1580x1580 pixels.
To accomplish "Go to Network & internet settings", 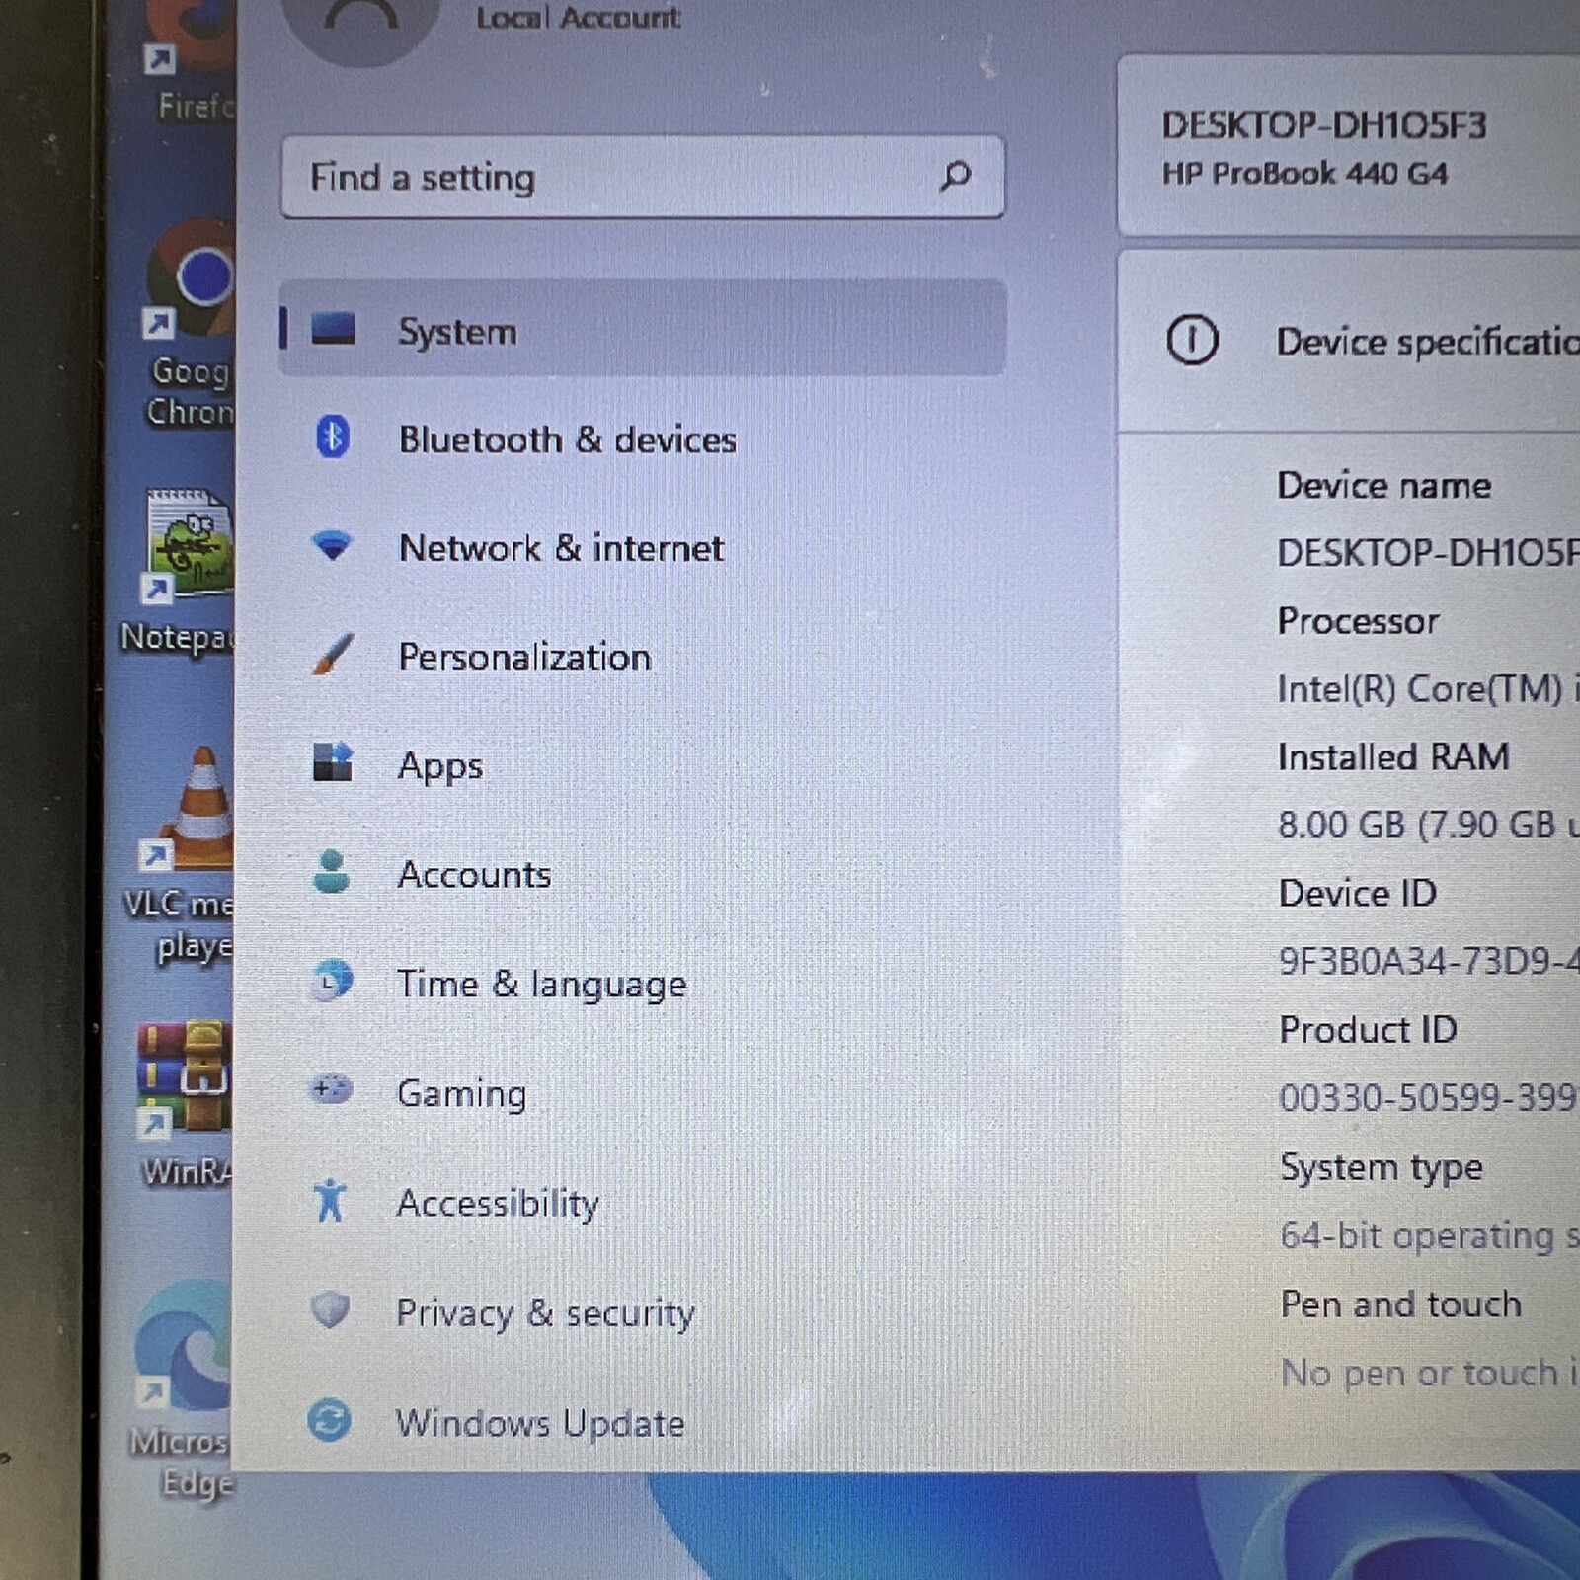I will click(x=643, y=547).
